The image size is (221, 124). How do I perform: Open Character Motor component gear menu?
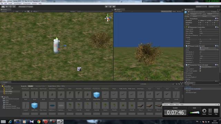tap(218, 65)
